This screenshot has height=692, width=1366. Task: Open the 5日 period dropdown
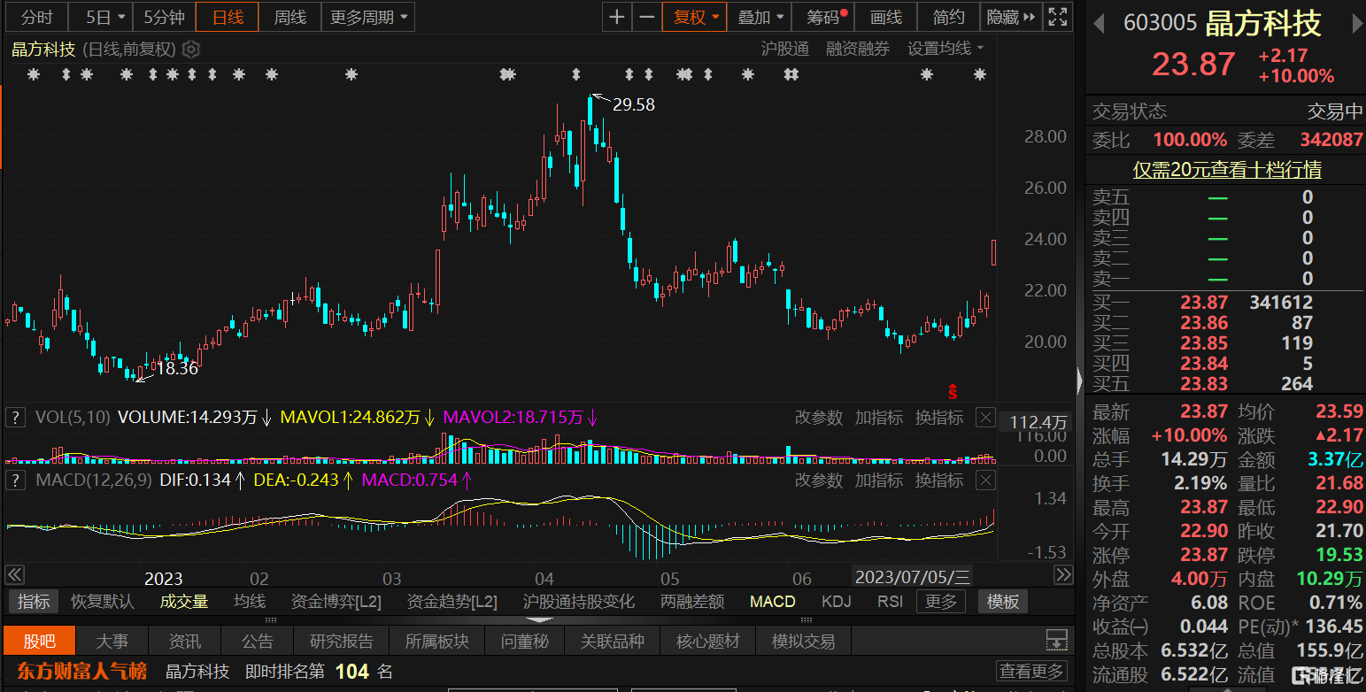coord(102,17)
